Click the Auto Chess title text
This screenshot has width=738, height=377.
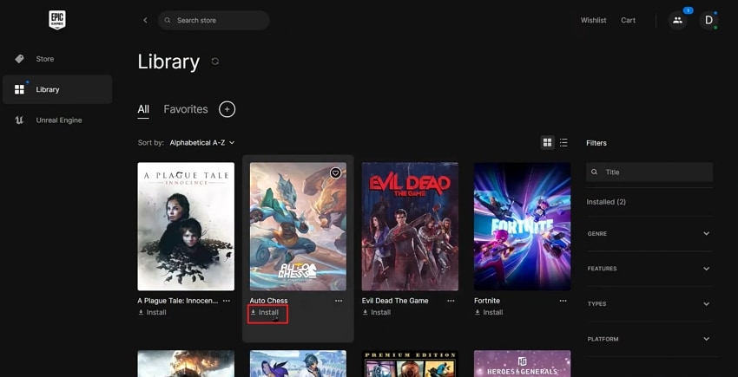point(269,301)
